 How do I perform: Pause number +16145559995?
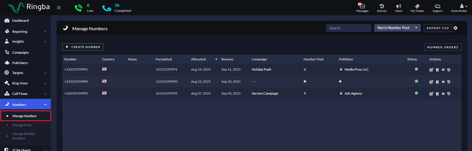[443, 94]
